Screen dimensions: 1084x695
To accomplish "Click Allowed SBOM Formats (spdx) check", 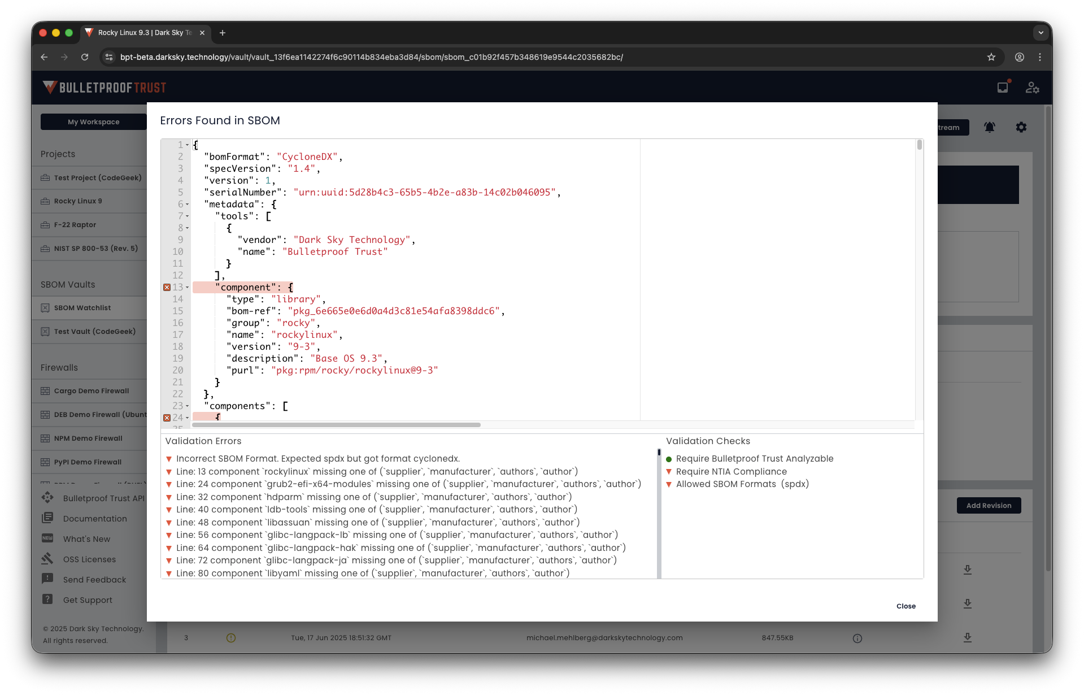I will (x=742, y=484).
